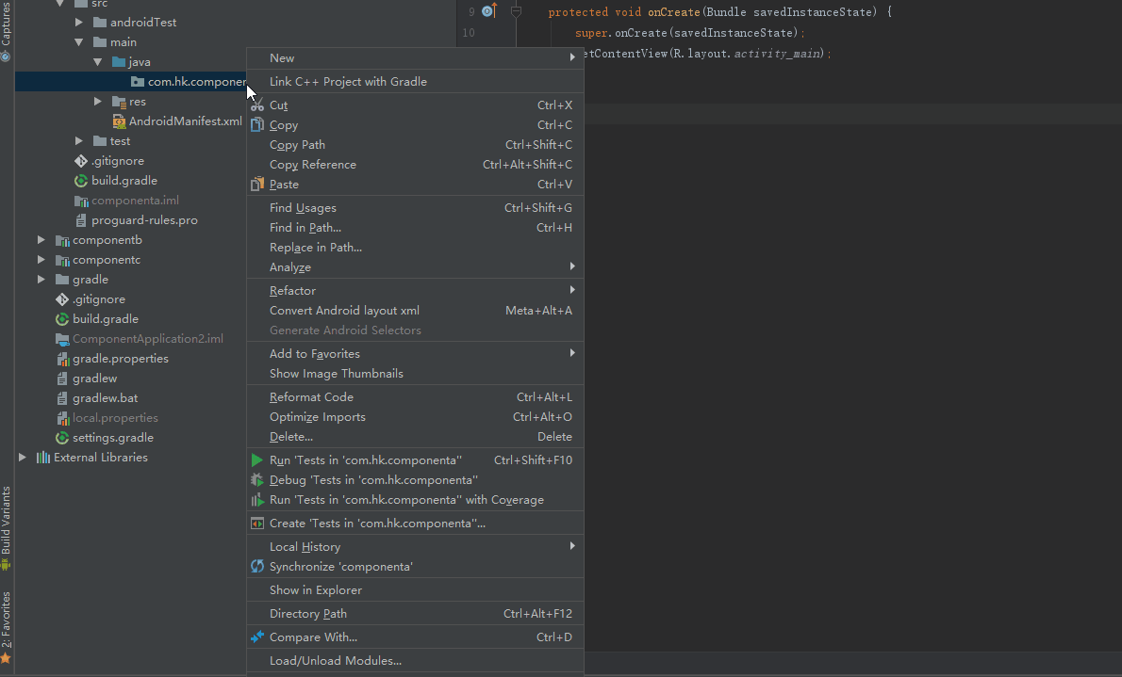Expand the componentc module arrow
This screenshot has width=1122, height=677.
click(x=41, y=260)
